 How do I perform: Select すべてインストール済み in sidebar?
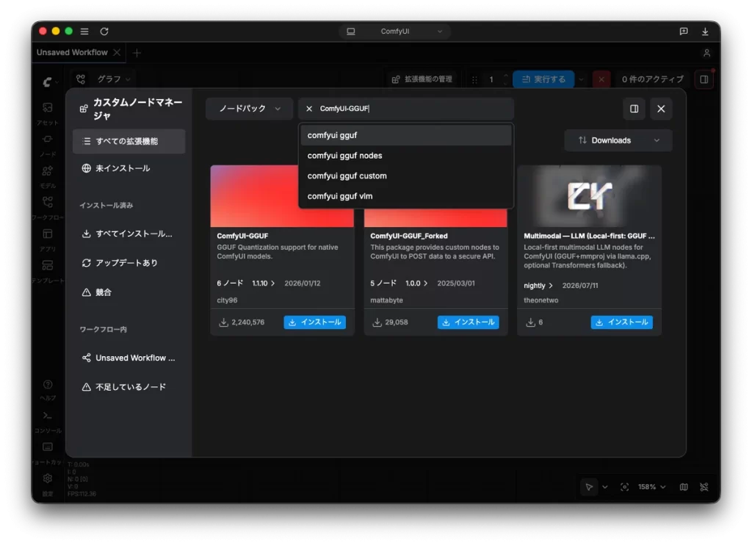pyautogui.click(x=129, y=234)
